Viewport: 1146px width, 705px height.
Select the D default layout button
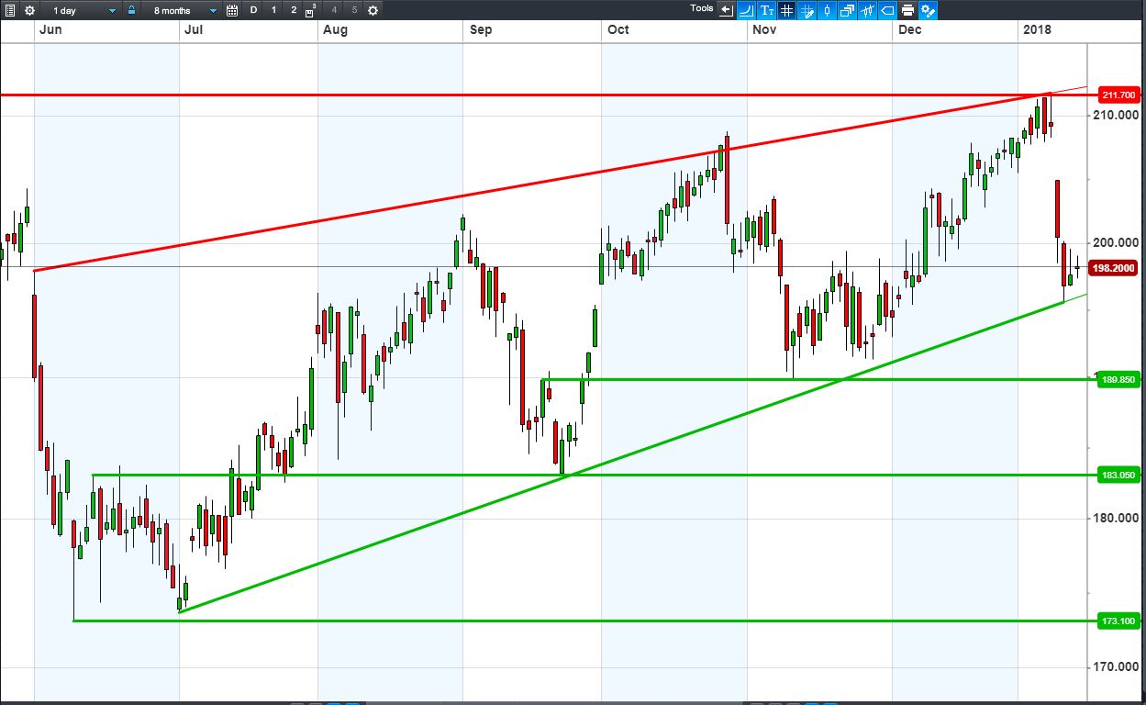point(254,10)
